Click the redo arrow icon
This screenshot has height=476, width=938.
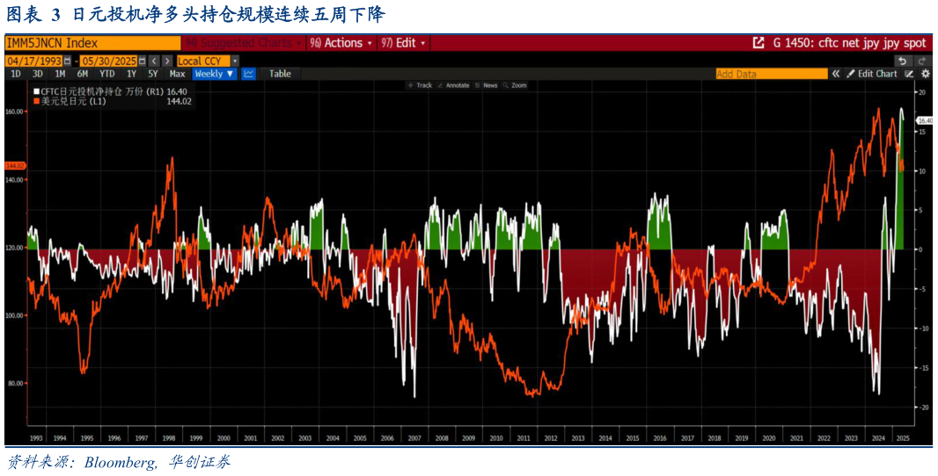click(922, 61)
